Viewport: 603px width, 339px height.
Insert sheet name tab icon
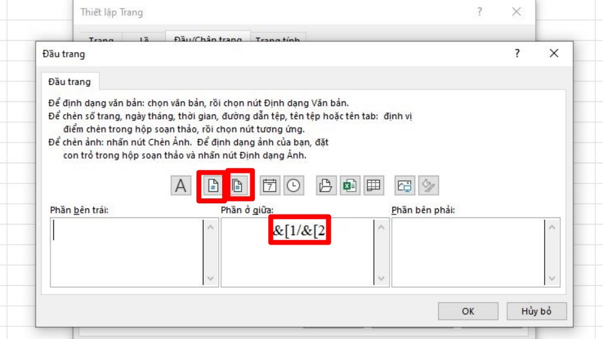(373, 185)
